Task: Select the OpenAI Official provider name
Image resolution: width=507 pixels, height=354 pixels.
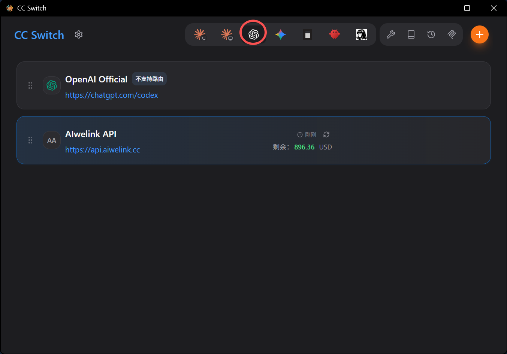Action: tap(96, 79)
